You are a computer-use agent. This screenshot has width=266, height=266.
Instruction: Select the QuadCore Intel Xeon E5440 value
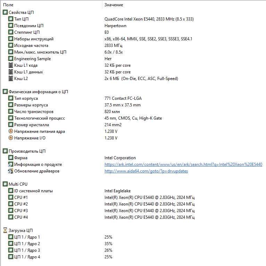click(x=149, y=19)
